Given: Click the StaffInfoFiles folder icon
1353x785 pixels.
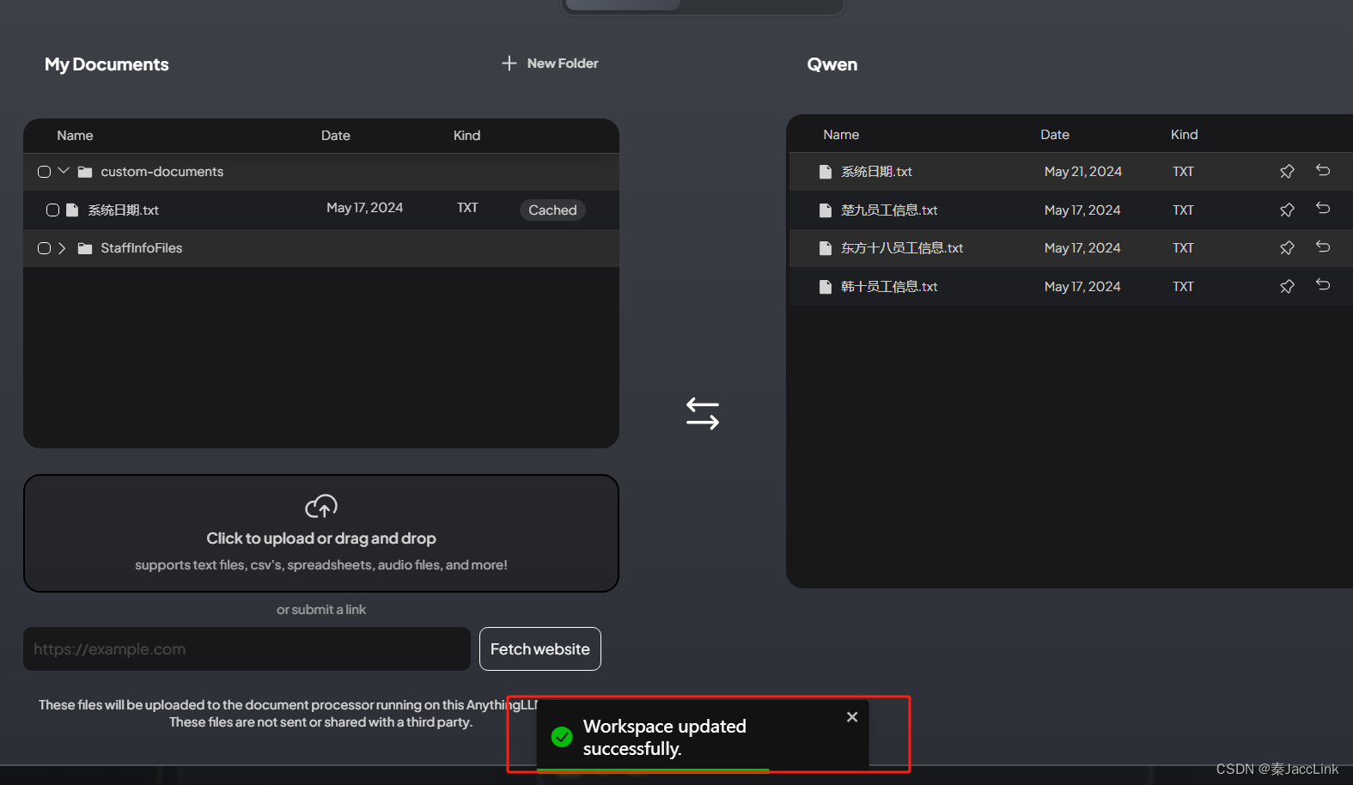Looking at the screenshot, I should (85, 248).
